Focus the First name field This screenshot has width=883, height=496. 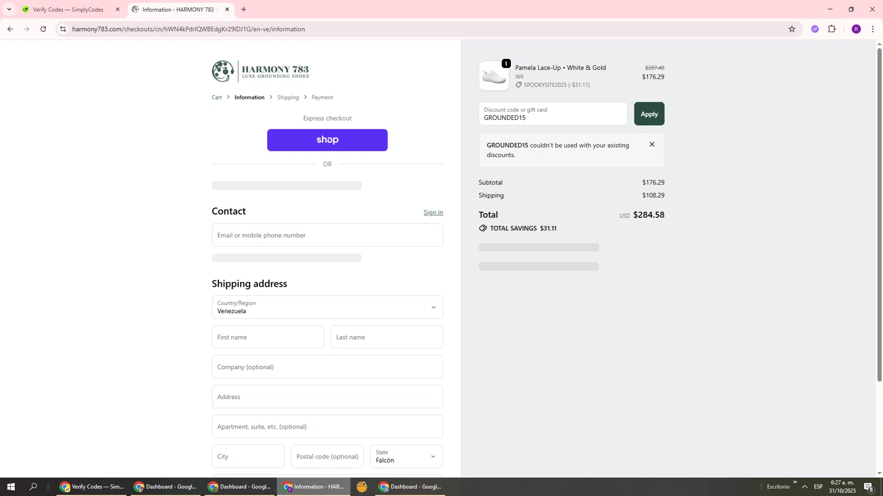tap(268, 337)
